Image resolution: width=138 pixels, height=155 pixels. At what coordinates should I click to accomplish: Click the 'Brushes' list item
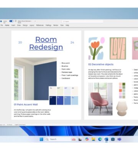[65, 66]
